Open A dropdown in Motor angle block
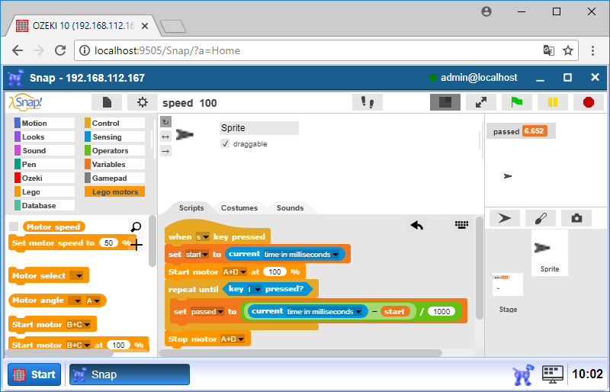The width and height of the screenshot is (610, 392). pos(93,300)
